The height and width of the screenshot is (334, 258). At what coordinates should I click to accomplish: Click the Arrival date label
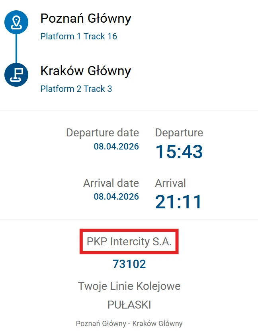pyautogui.click(x=111, y=183)
